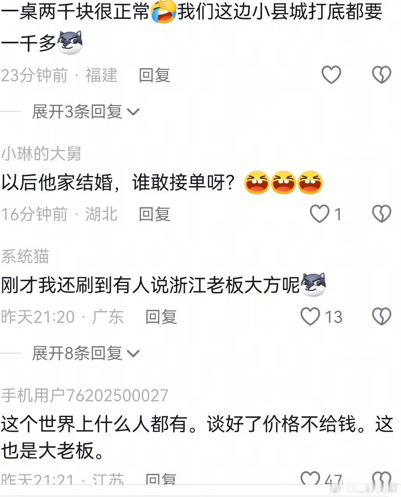Image resolution: width=401 pixels, height=497 pixels.
Task: Like 小琳的大舅's comment with 1 like
Action: pyautogui.click(x=319, y=214)
